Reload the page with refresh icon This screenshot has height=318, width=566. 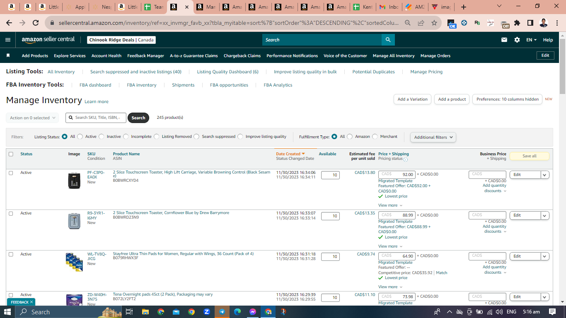[36, 23]
